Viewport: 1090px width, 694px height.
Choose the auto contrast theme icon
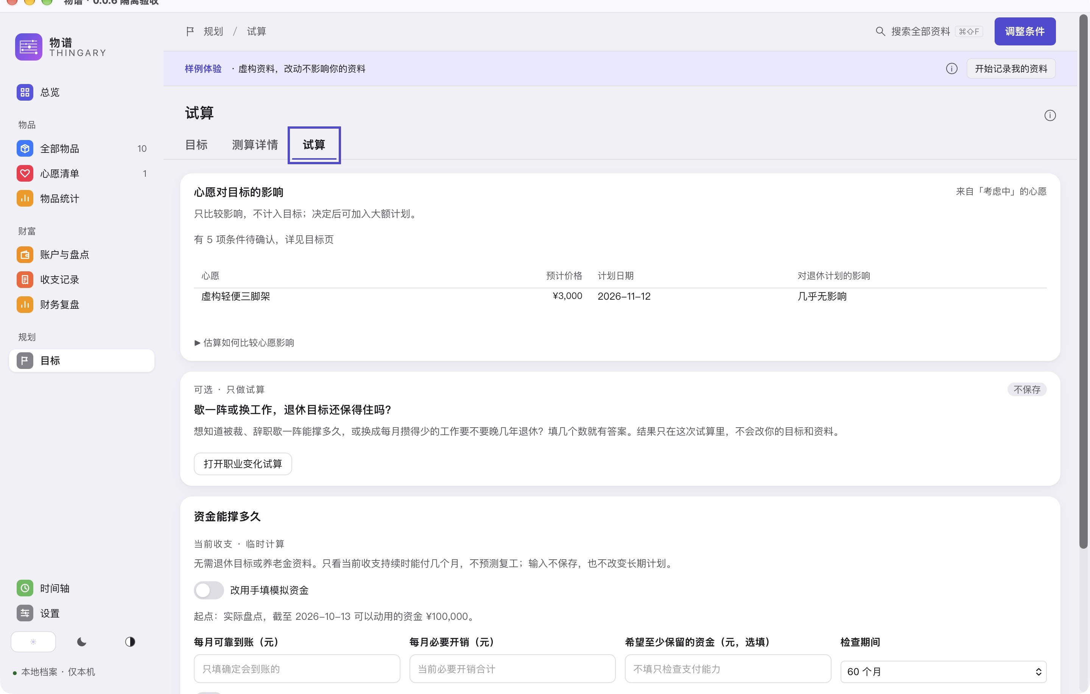click(130, 641)
